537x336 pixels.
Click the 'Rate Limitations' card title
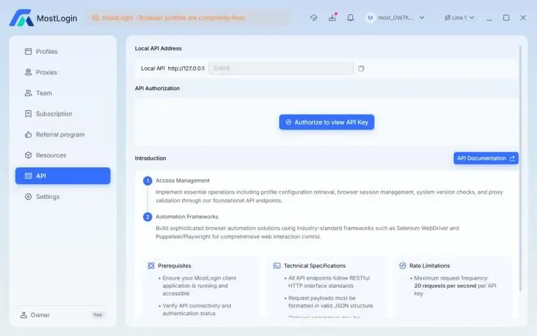[x=430, y=265]
